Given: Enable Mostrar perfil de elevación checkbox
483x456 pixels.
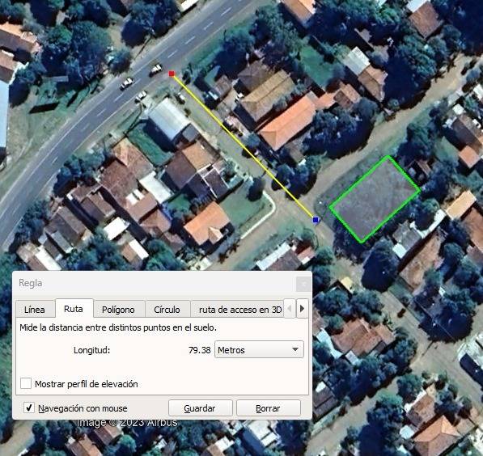Looking at the screenshot, I should (26, 383).
